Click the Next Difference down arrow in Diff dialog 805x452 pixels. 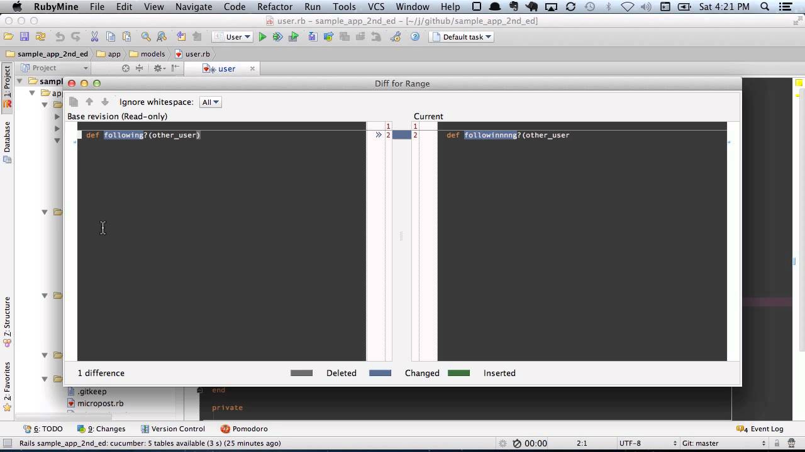click(x=105, y=102)
